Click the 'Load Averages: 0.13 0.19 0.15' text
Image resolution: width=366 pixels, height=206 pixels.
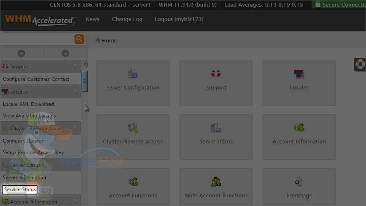pyautogui.click(x=263, y=5)
